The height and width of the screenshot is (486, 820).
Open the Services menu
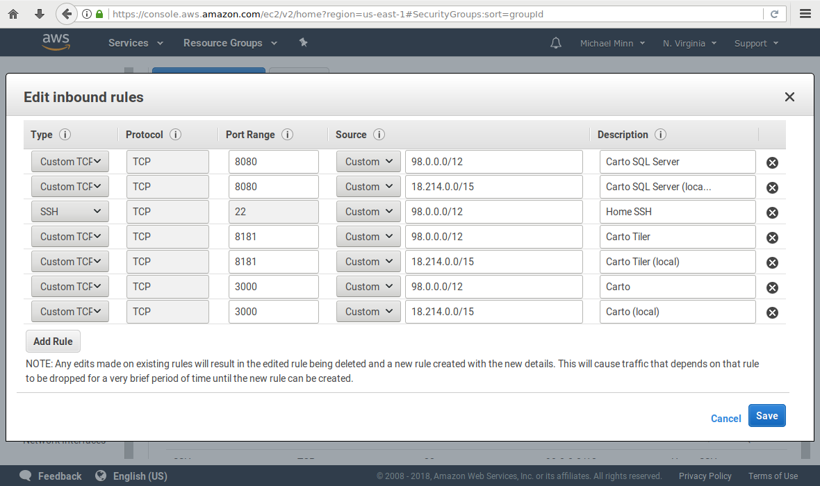[x=136, y=43]
